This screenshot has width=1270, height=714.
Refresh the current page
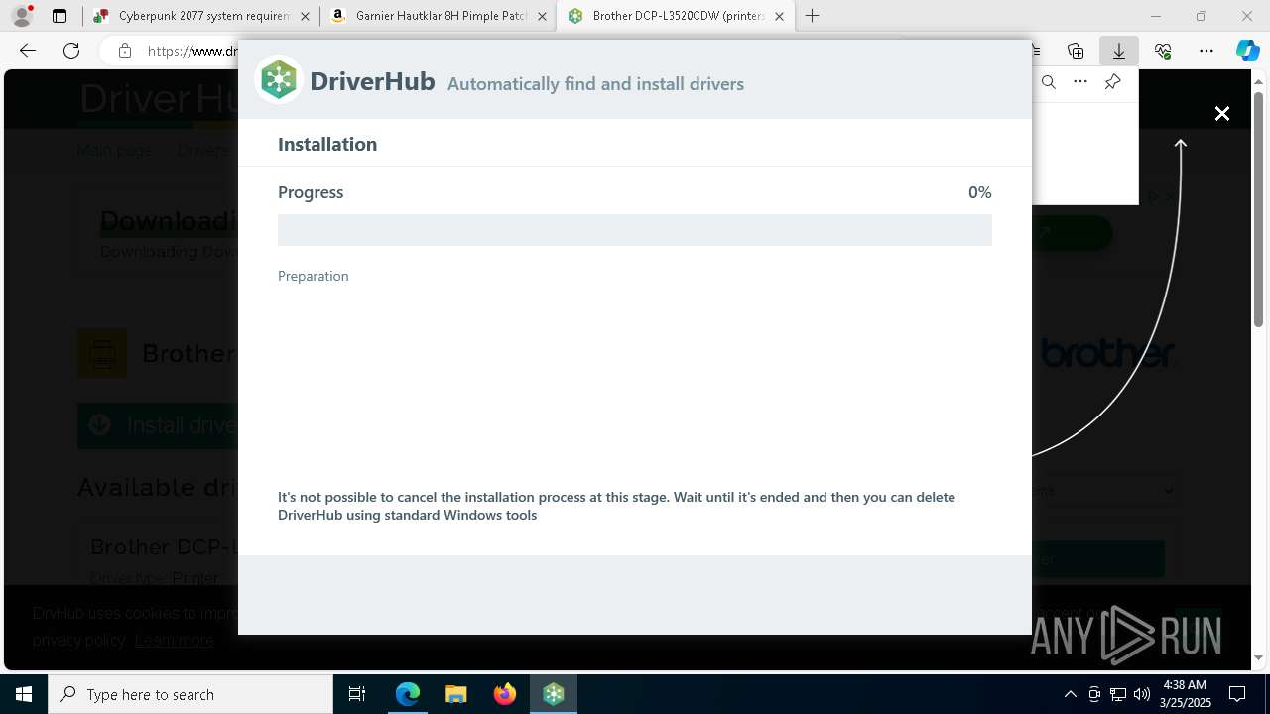coord(71,51)
